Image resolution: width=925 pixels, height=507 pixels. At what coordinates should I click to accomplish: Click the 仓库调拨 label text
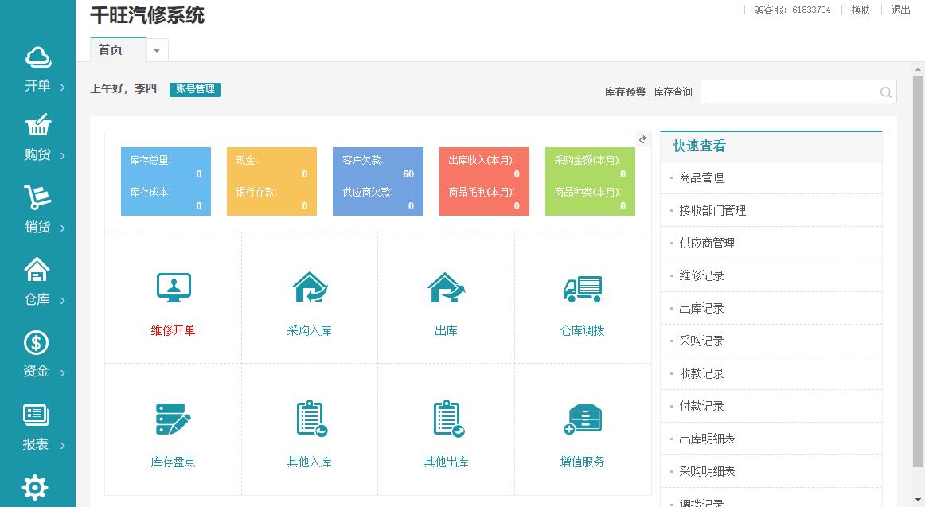pos(582,331)
